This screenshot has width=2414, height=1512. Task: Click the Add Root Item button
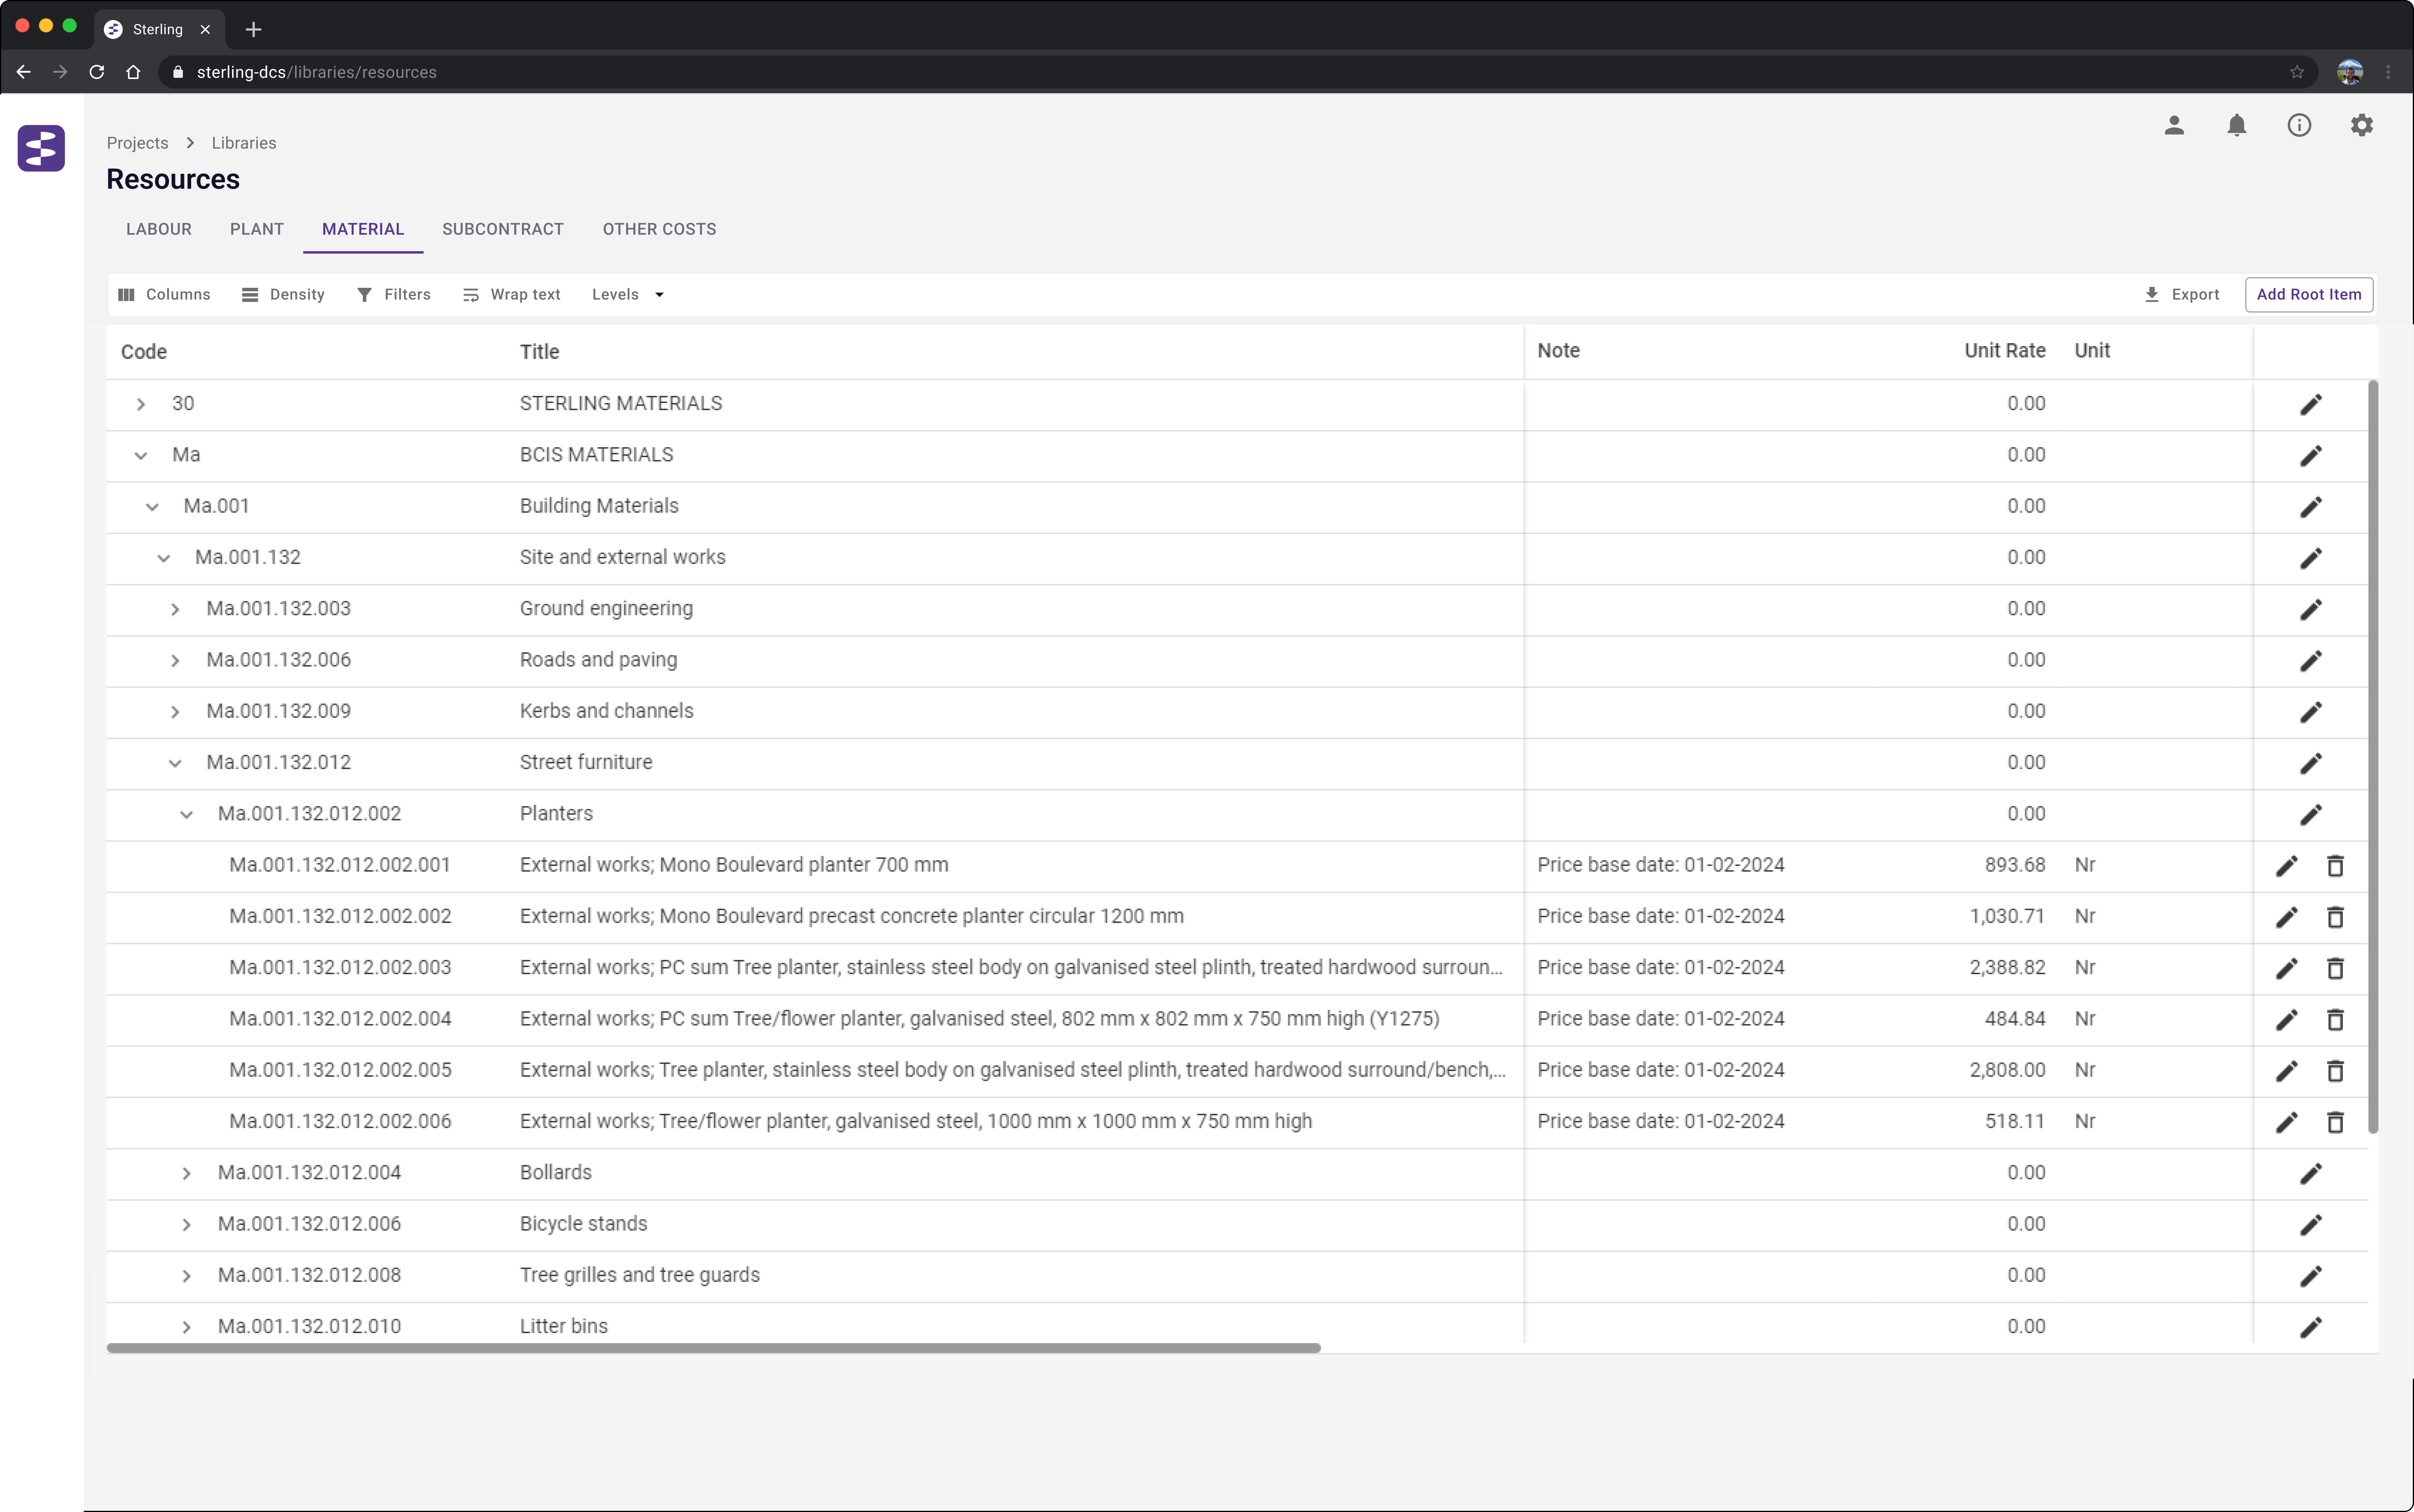2309,294
